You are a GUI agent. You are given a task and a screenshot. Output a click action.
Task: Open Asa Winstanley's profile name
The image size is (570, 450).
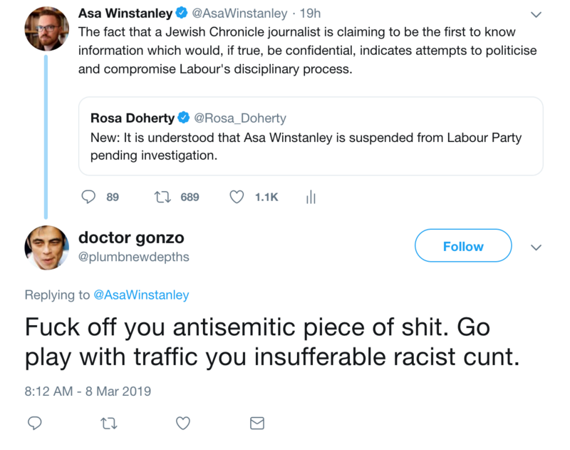[x=125, y=14]
